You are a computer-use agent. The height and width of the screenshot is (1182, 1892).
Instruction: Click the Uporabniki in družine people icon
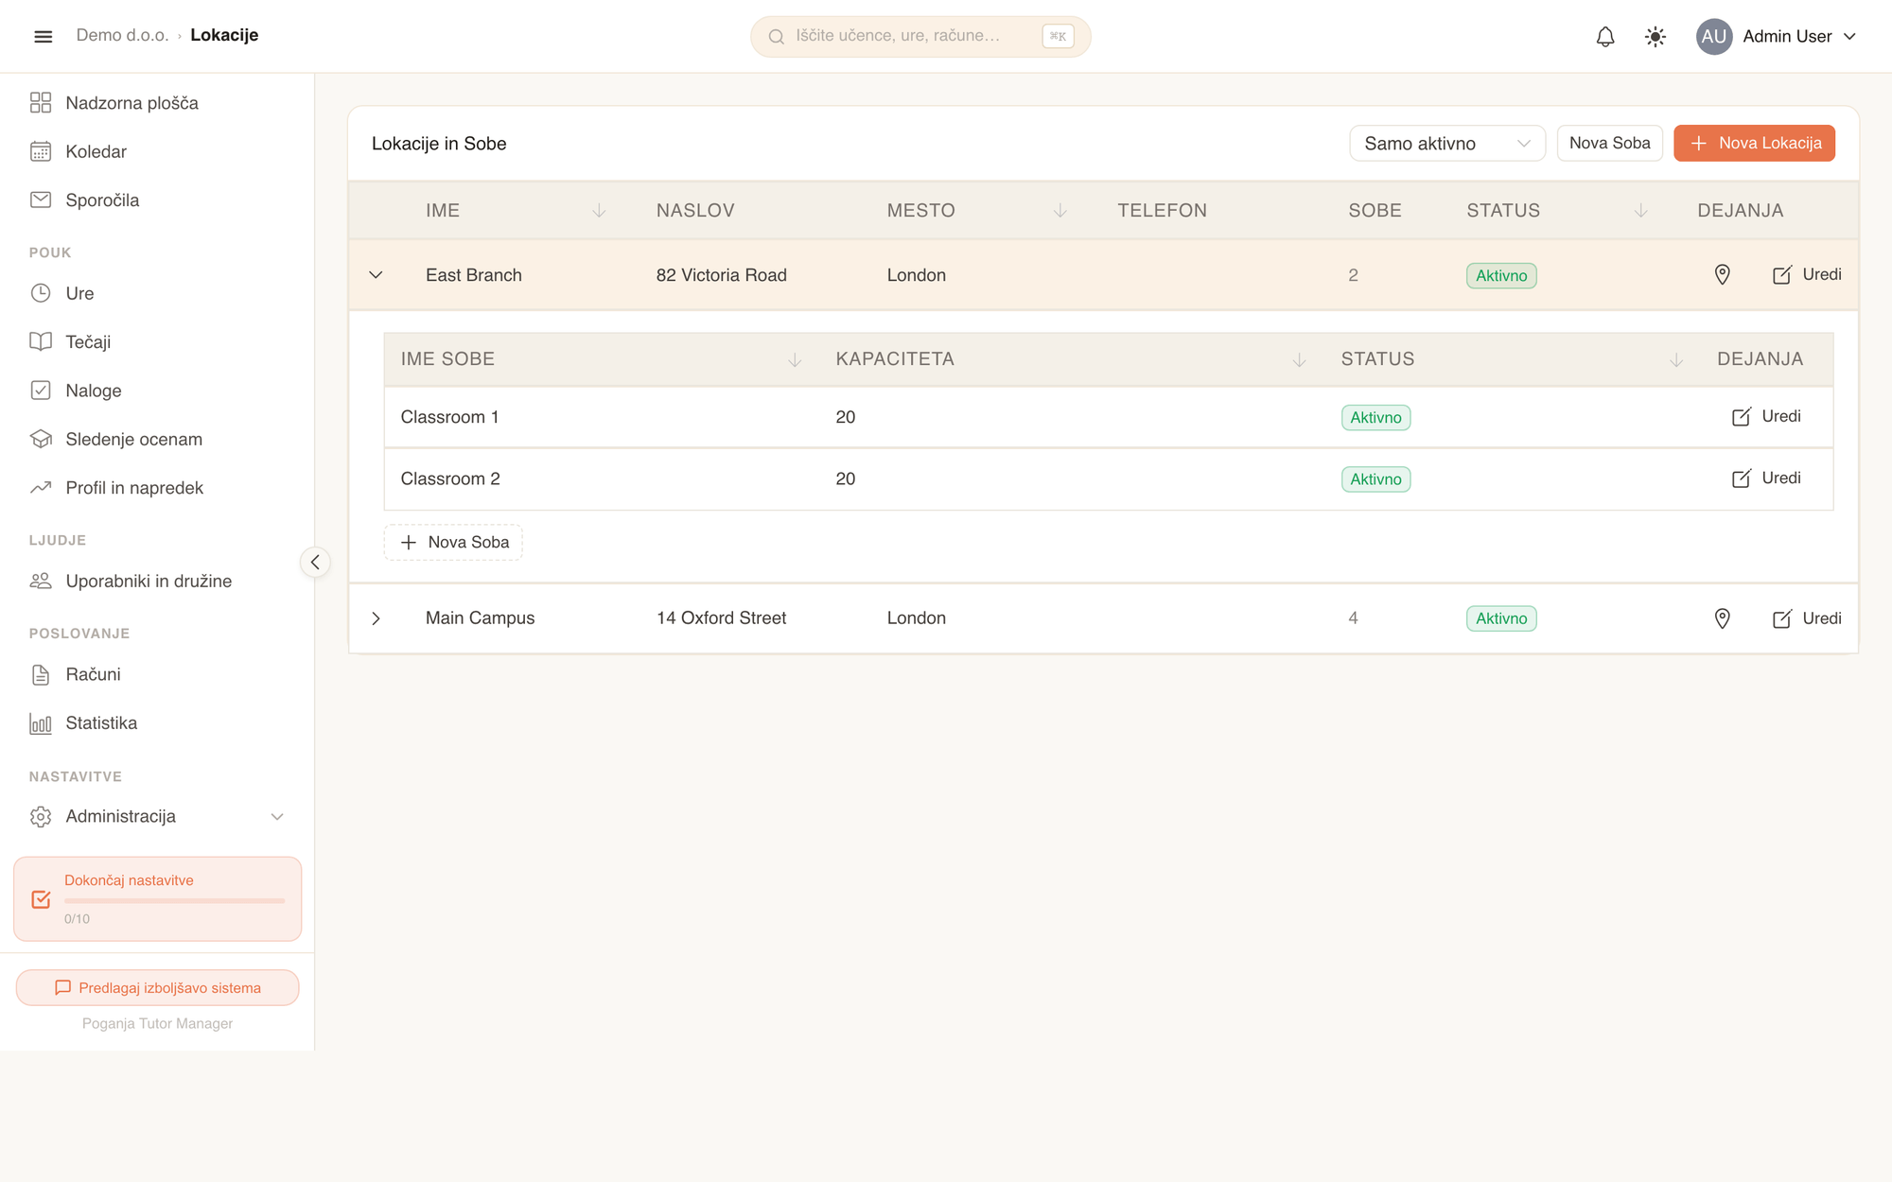(x=41, y=581)
